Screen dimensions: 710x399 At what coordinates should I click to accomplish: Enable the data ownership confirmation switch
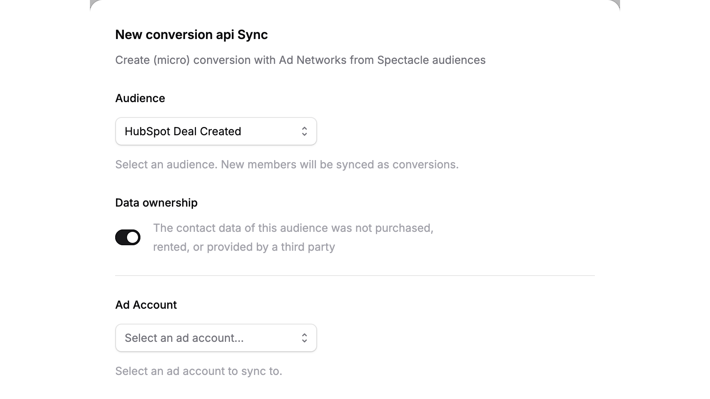point(128,237)
